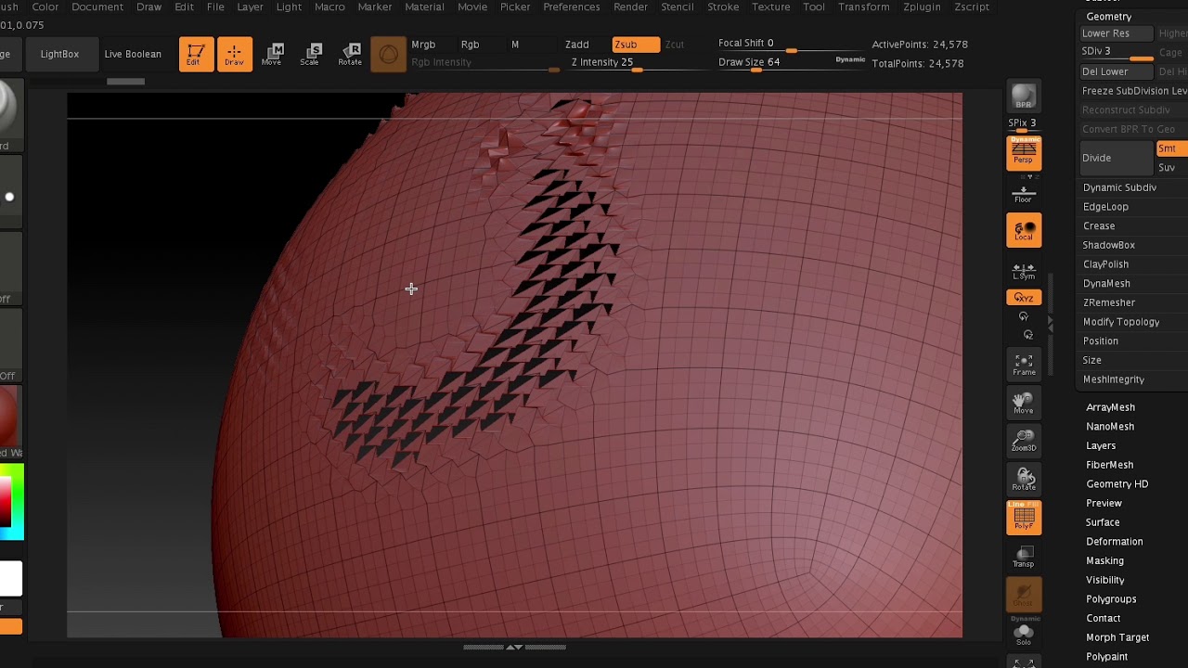Select the Rotate tool icon in top toolbar

click(x=350, y=55)
